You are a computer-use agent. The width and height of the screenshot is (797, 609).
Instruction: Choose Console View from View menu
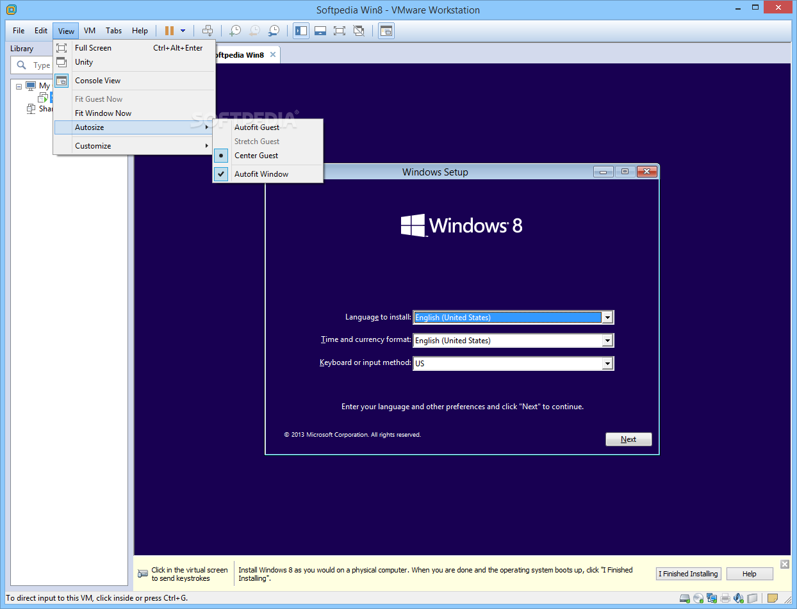tap(134, 81)
